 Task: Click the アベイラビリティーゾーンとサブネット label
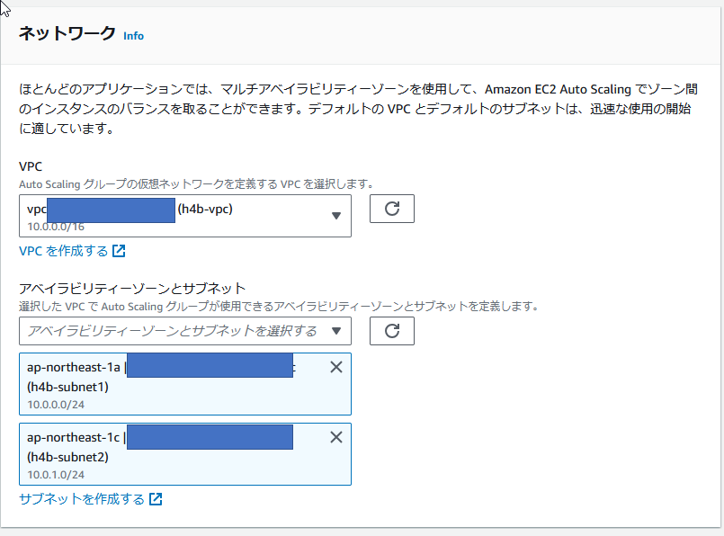(x=132, y=289)
